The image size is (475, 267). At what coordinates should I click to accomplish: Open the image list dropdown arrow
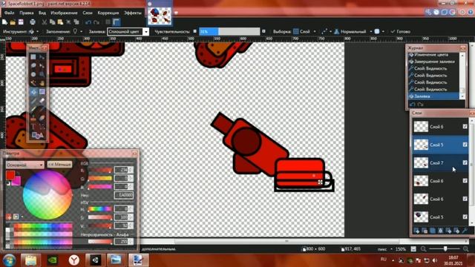[176, 13]
